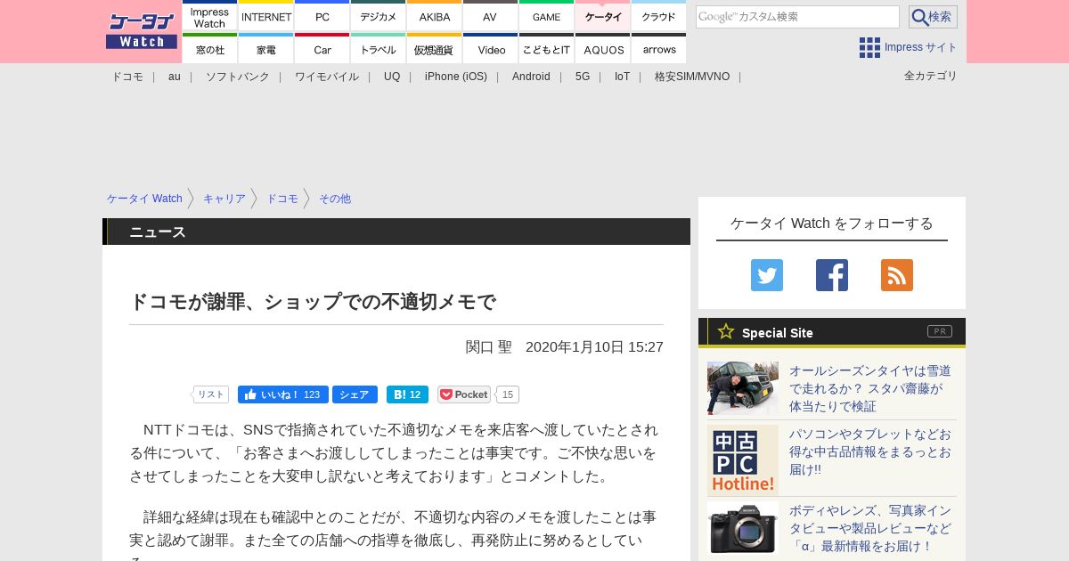
Task: Click the 中古PC Hotline! thumbnail
Action: tap(743, 460)
